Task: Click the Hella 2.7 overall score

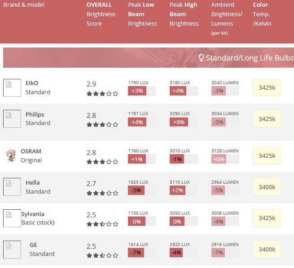Action: (91, 184)
